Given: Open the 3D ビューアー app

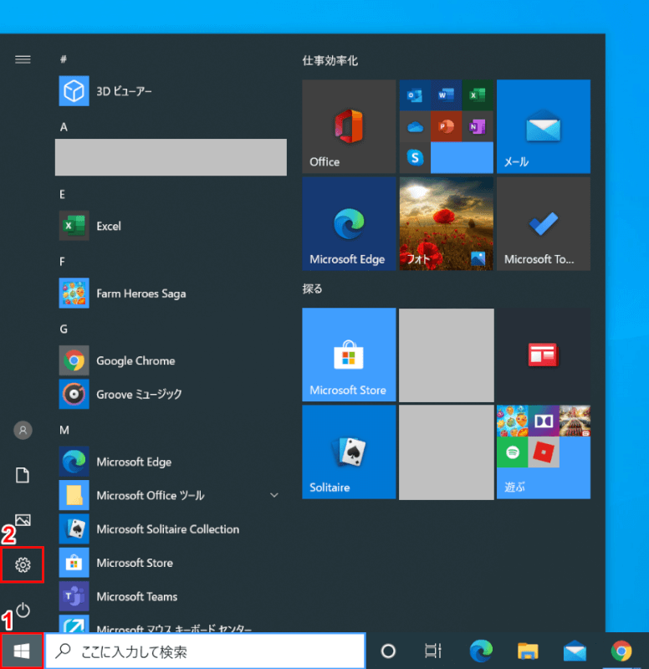Looking at the screenshot, I should 171,91.
